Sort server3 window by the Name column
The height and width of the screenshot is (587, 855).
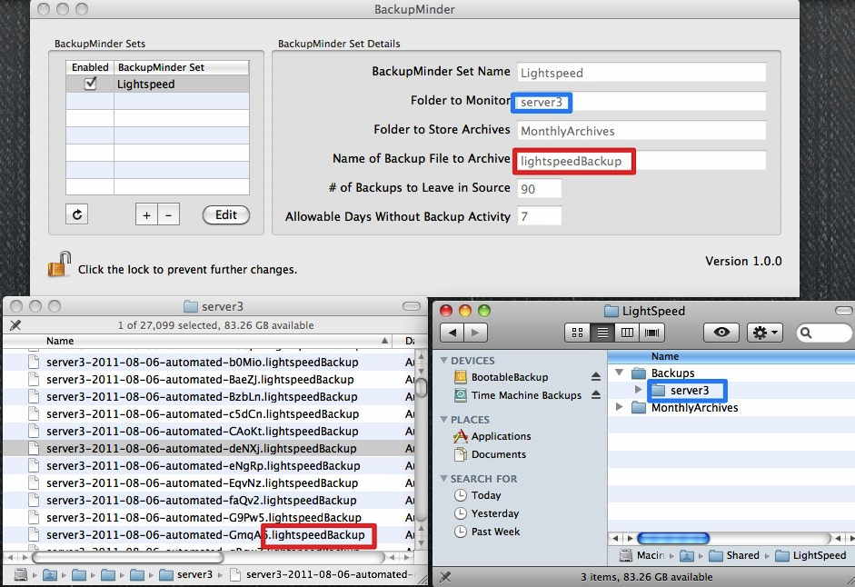click(198, 341)
